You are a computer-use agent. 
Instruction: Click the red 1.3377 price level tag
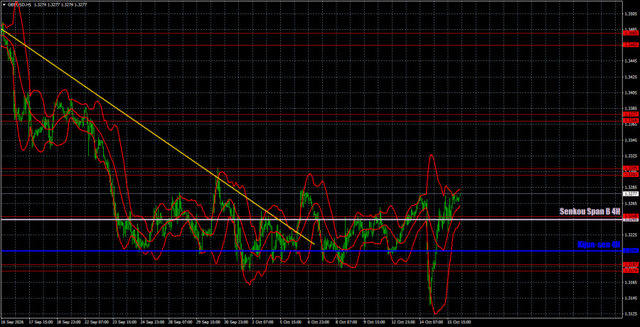[629, 114]
